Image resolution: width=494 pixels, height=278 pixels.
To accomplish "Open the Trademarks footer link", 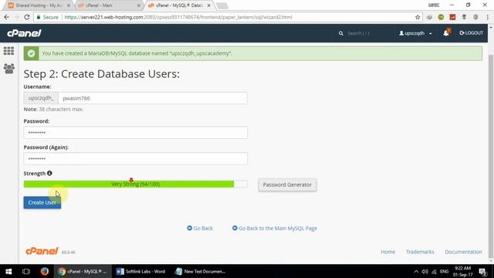I will (x=420, y=252).
